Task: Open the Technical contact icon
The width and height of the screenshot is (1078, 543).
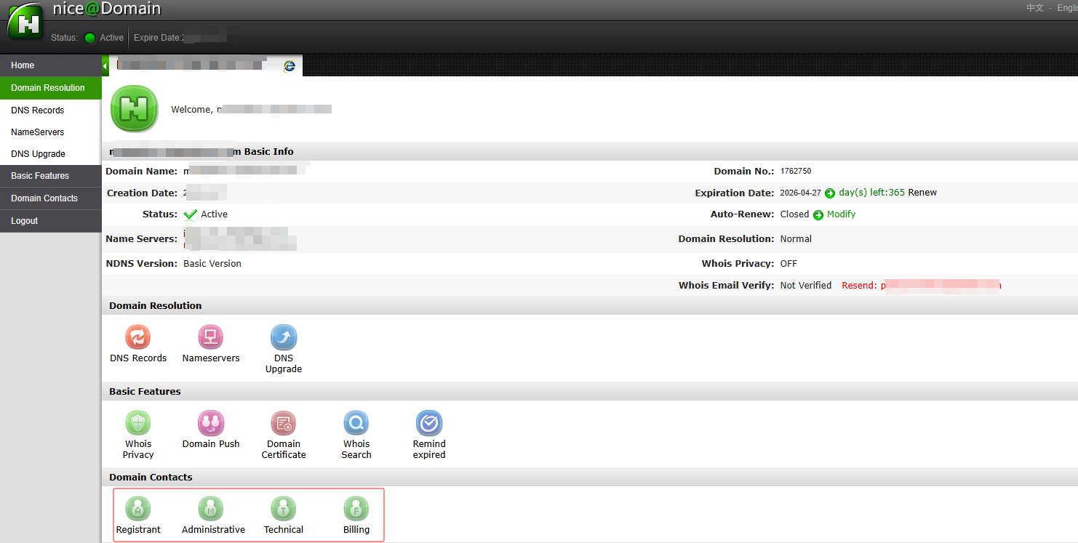Action: tap(284, 509)
